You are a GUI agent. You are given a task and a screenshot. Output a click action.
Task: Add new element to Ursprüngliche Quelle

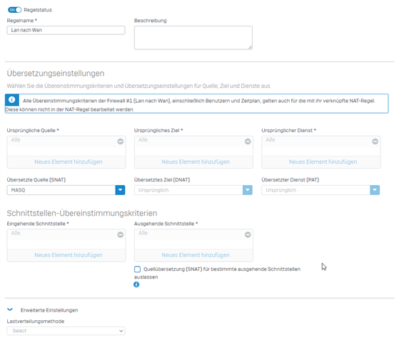point(69,161)
